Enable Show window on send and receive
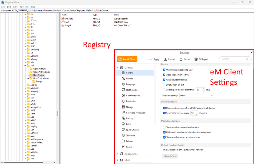 click(x=164, y=127)
